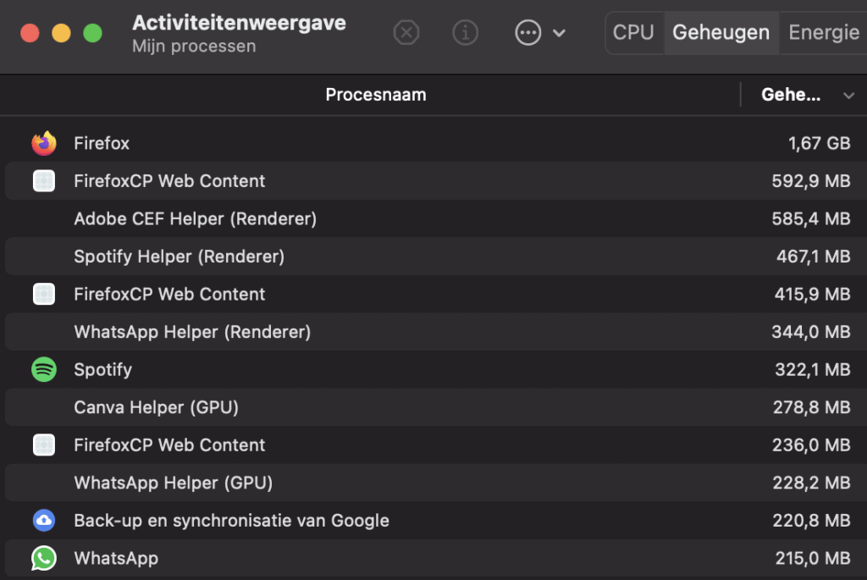Click the green Spotify app icon
Screen dimensions: 867x580
[x=44, y=369]
